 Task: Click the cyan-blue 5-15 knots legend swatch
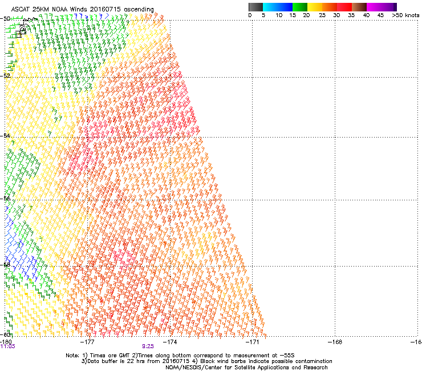pos(278,7)
